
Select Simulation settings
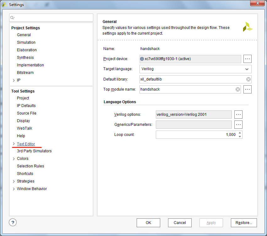tap(26, 42)
